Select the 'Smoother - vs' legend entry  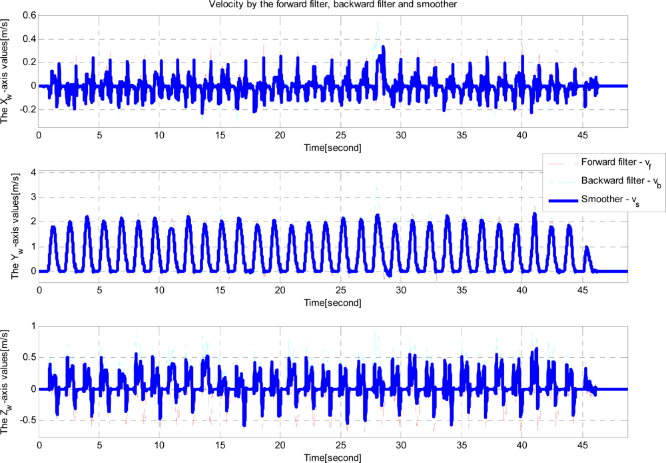point(610,200)
